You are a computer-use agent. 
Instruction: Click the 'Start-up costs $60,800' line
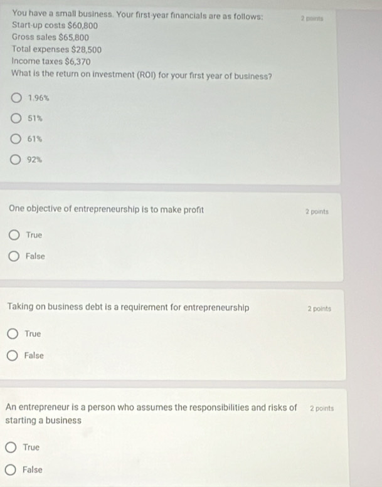[x=55, y=26]
